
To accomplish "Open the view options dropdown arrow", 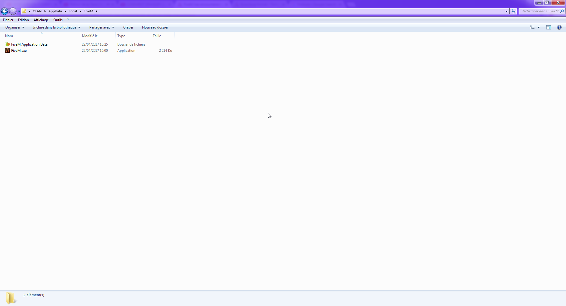I will pos(539,27).
